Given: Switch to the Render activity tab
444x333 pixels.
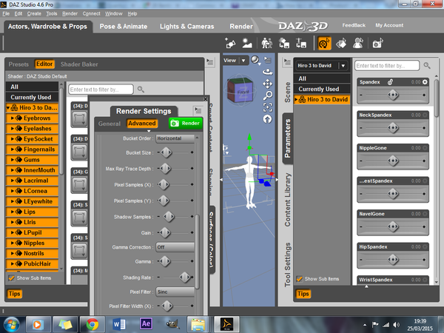Looking at the screenshot, I should pos(241,27).
